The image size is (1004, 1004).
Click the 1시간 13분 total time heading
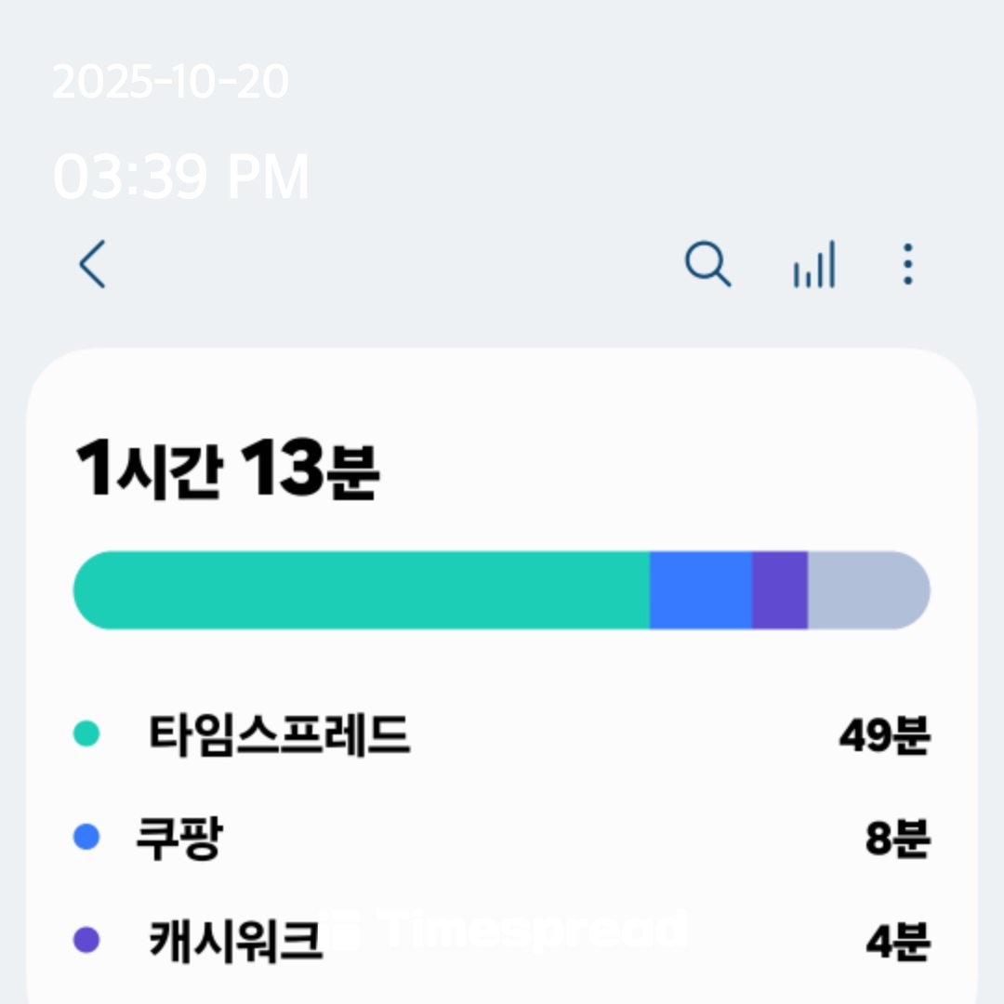pos(228,470)
